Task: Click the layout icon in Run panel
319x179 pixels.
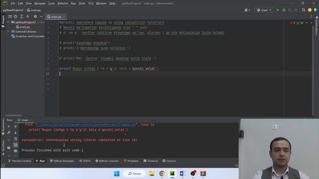Action: [9, 148]
